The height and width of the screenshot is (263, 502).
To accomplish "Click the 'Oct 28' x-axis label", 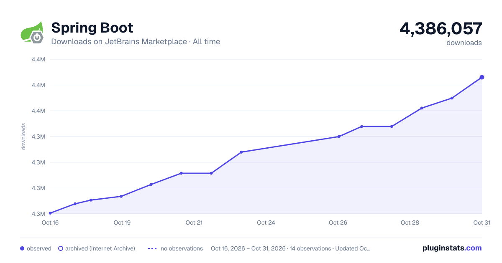I will pos(410,223).
